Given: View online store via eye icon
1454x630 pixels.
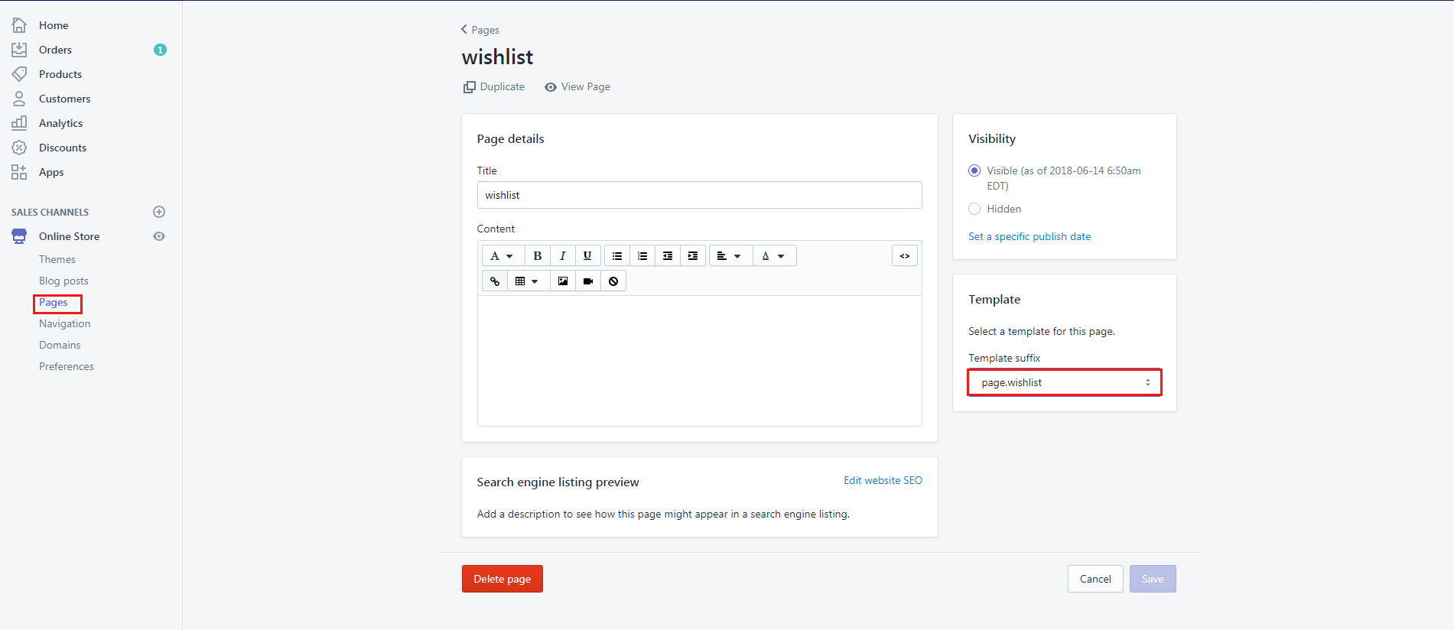Looking at the screenshot, I should tap(159, 236).
